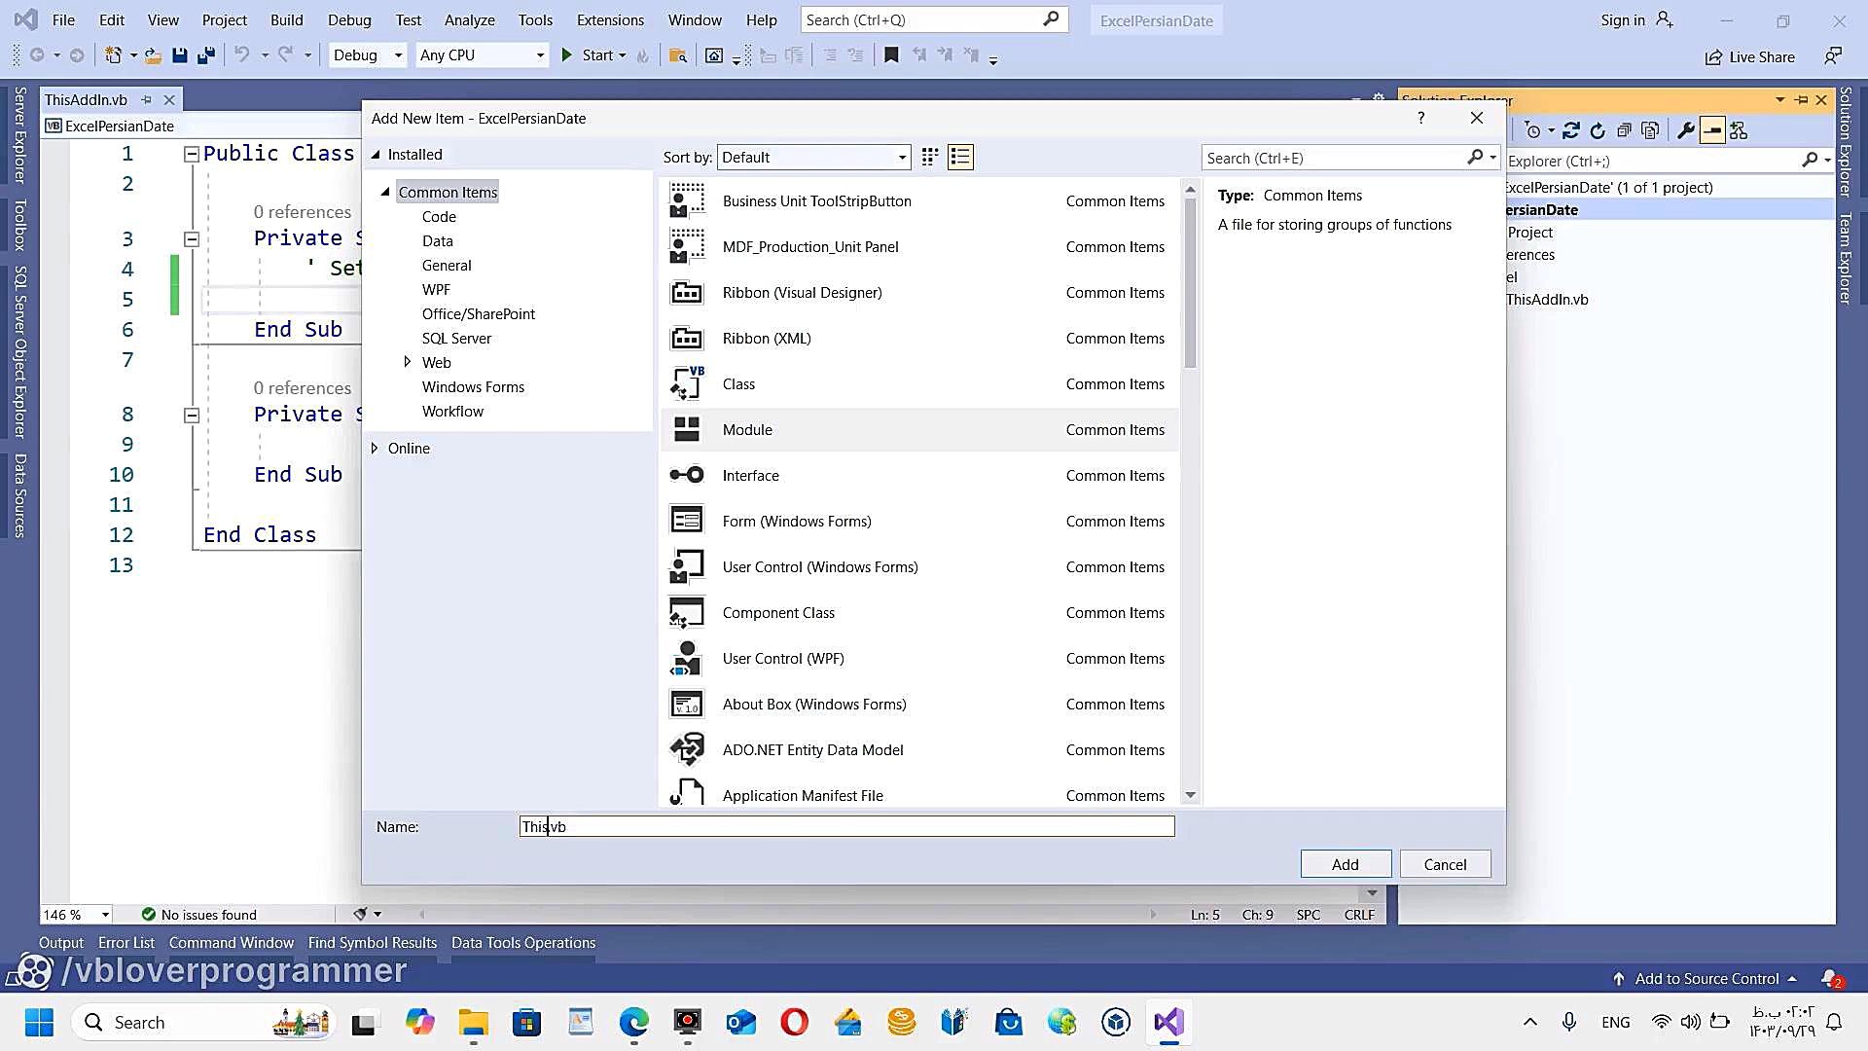Open the Analyze menu
The height and width of the screenshot is (1051, 1868).
click(469, 19)
